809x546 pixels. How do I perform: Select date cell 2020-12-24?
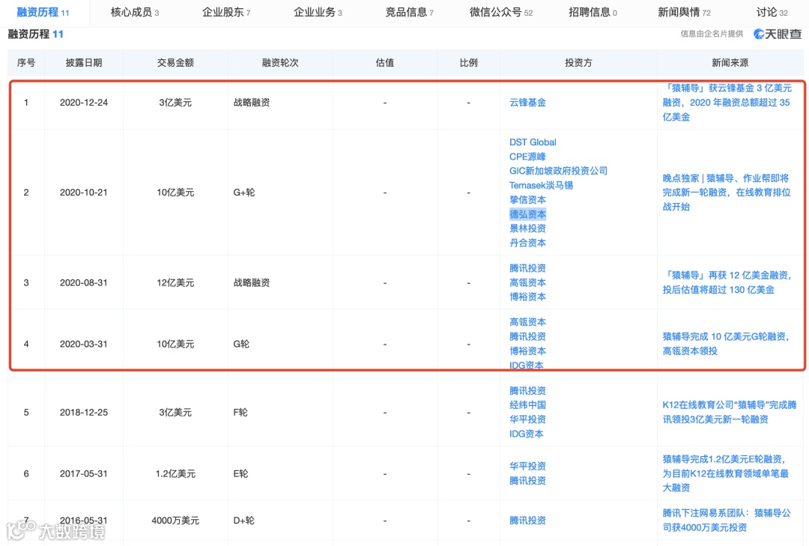(x=84, y=102)
